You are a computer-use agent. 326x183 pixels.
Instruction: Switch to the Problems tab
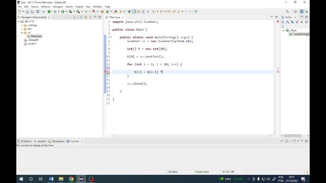[x=24, y=141]
